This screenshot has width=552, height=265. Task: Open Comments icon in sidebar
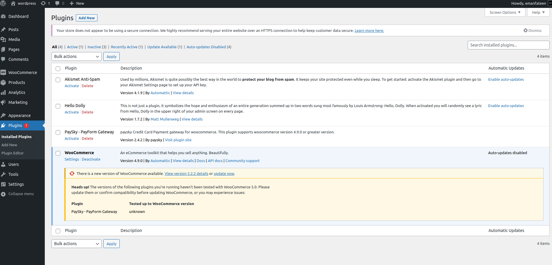coord(4,59)
